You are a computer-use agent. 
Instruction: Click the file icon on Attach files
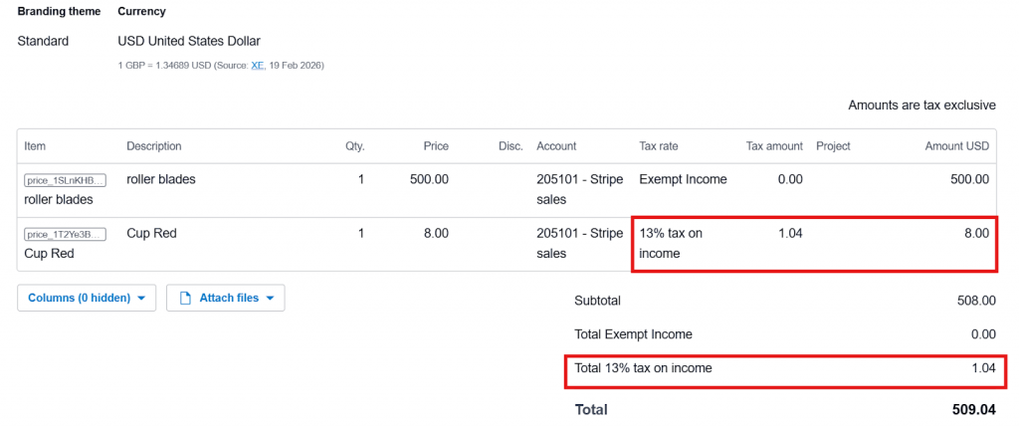click(185, 298)
